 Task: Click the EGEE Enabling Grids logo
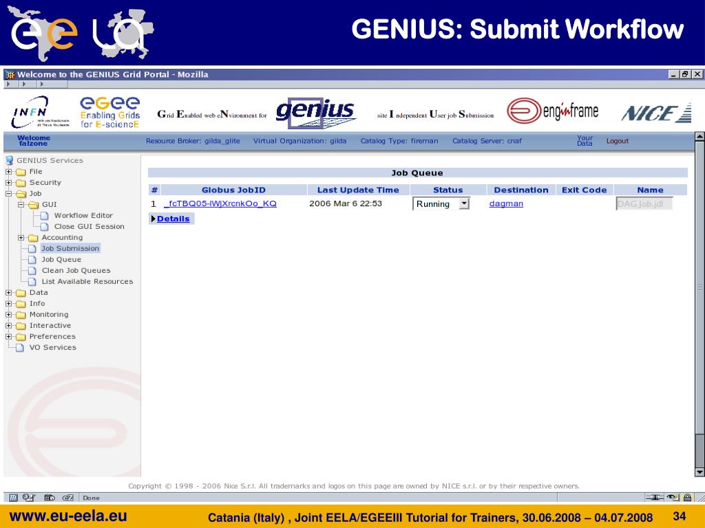click(109, 112)
